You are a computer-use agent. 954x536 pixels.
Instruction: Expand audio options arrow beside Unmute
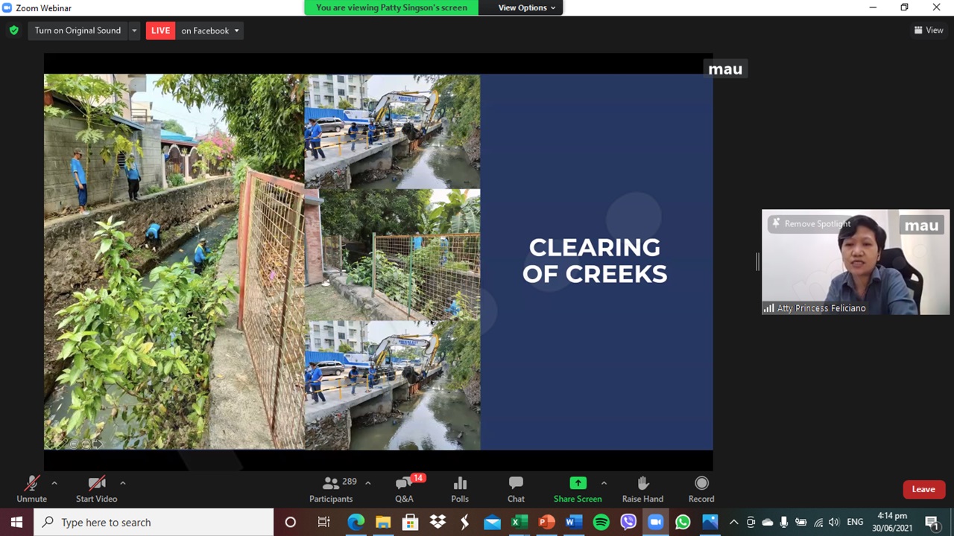coord(54,482)
